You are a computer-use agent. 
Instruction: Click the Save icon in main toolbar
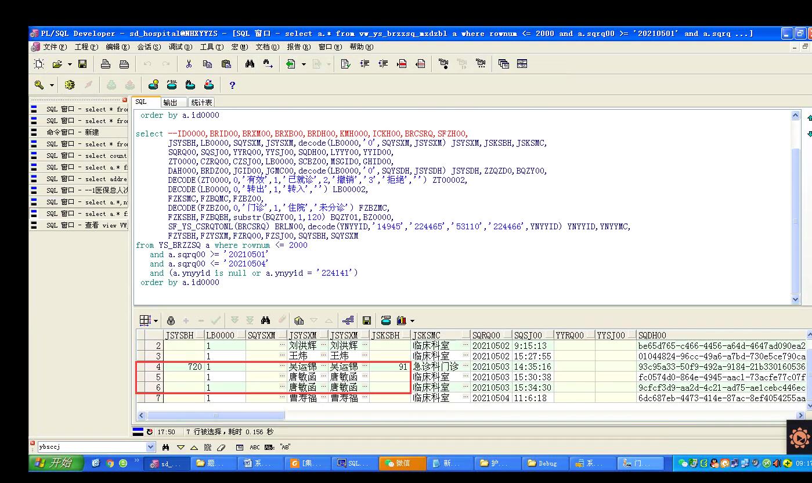pos(82,64)
